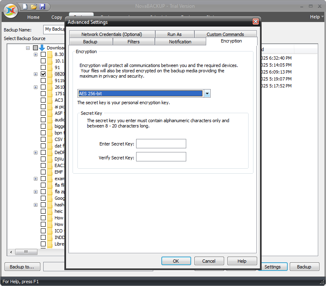Image resolution: width=326 pixels, height=286 pixels.
Task: Click the New document icon in title bar
Action: tap(25, 7)
